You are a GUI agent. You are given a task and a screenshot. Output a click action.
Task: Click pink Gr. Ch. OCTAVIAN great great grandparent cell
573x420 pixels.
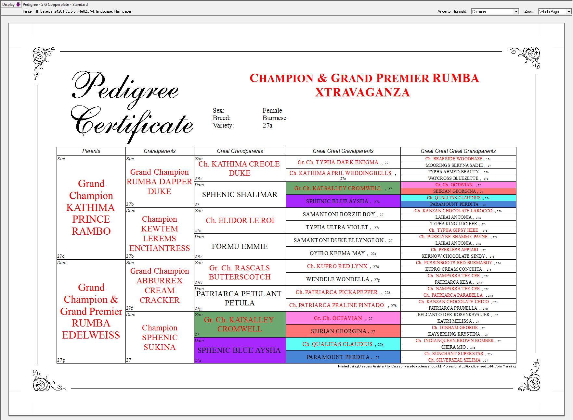(343, 318)
